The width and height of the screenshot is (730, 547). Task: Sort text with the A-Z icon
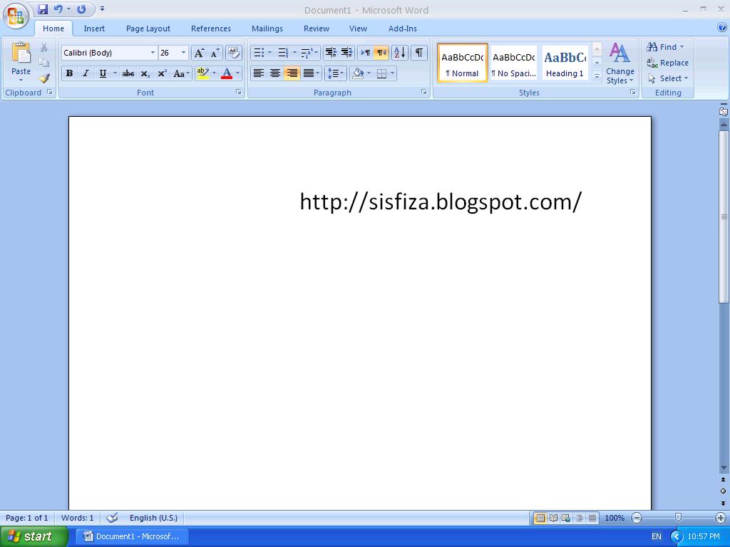[399, 53]
